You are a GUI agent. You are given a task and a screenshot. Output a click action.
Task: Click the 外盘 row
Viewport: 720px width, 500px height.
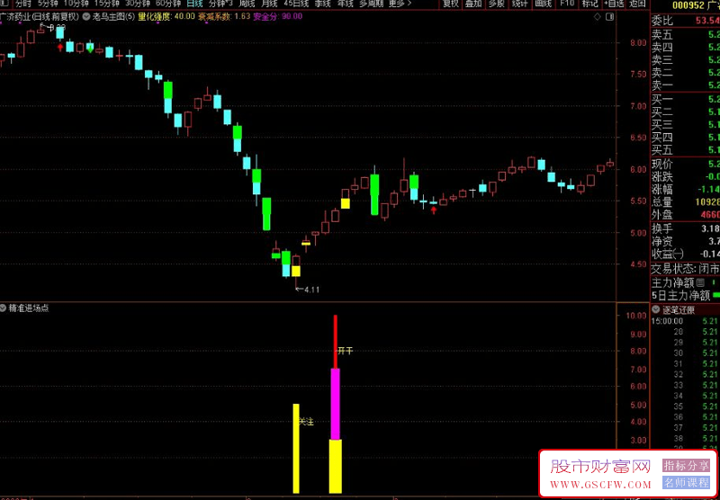[686, 215]
